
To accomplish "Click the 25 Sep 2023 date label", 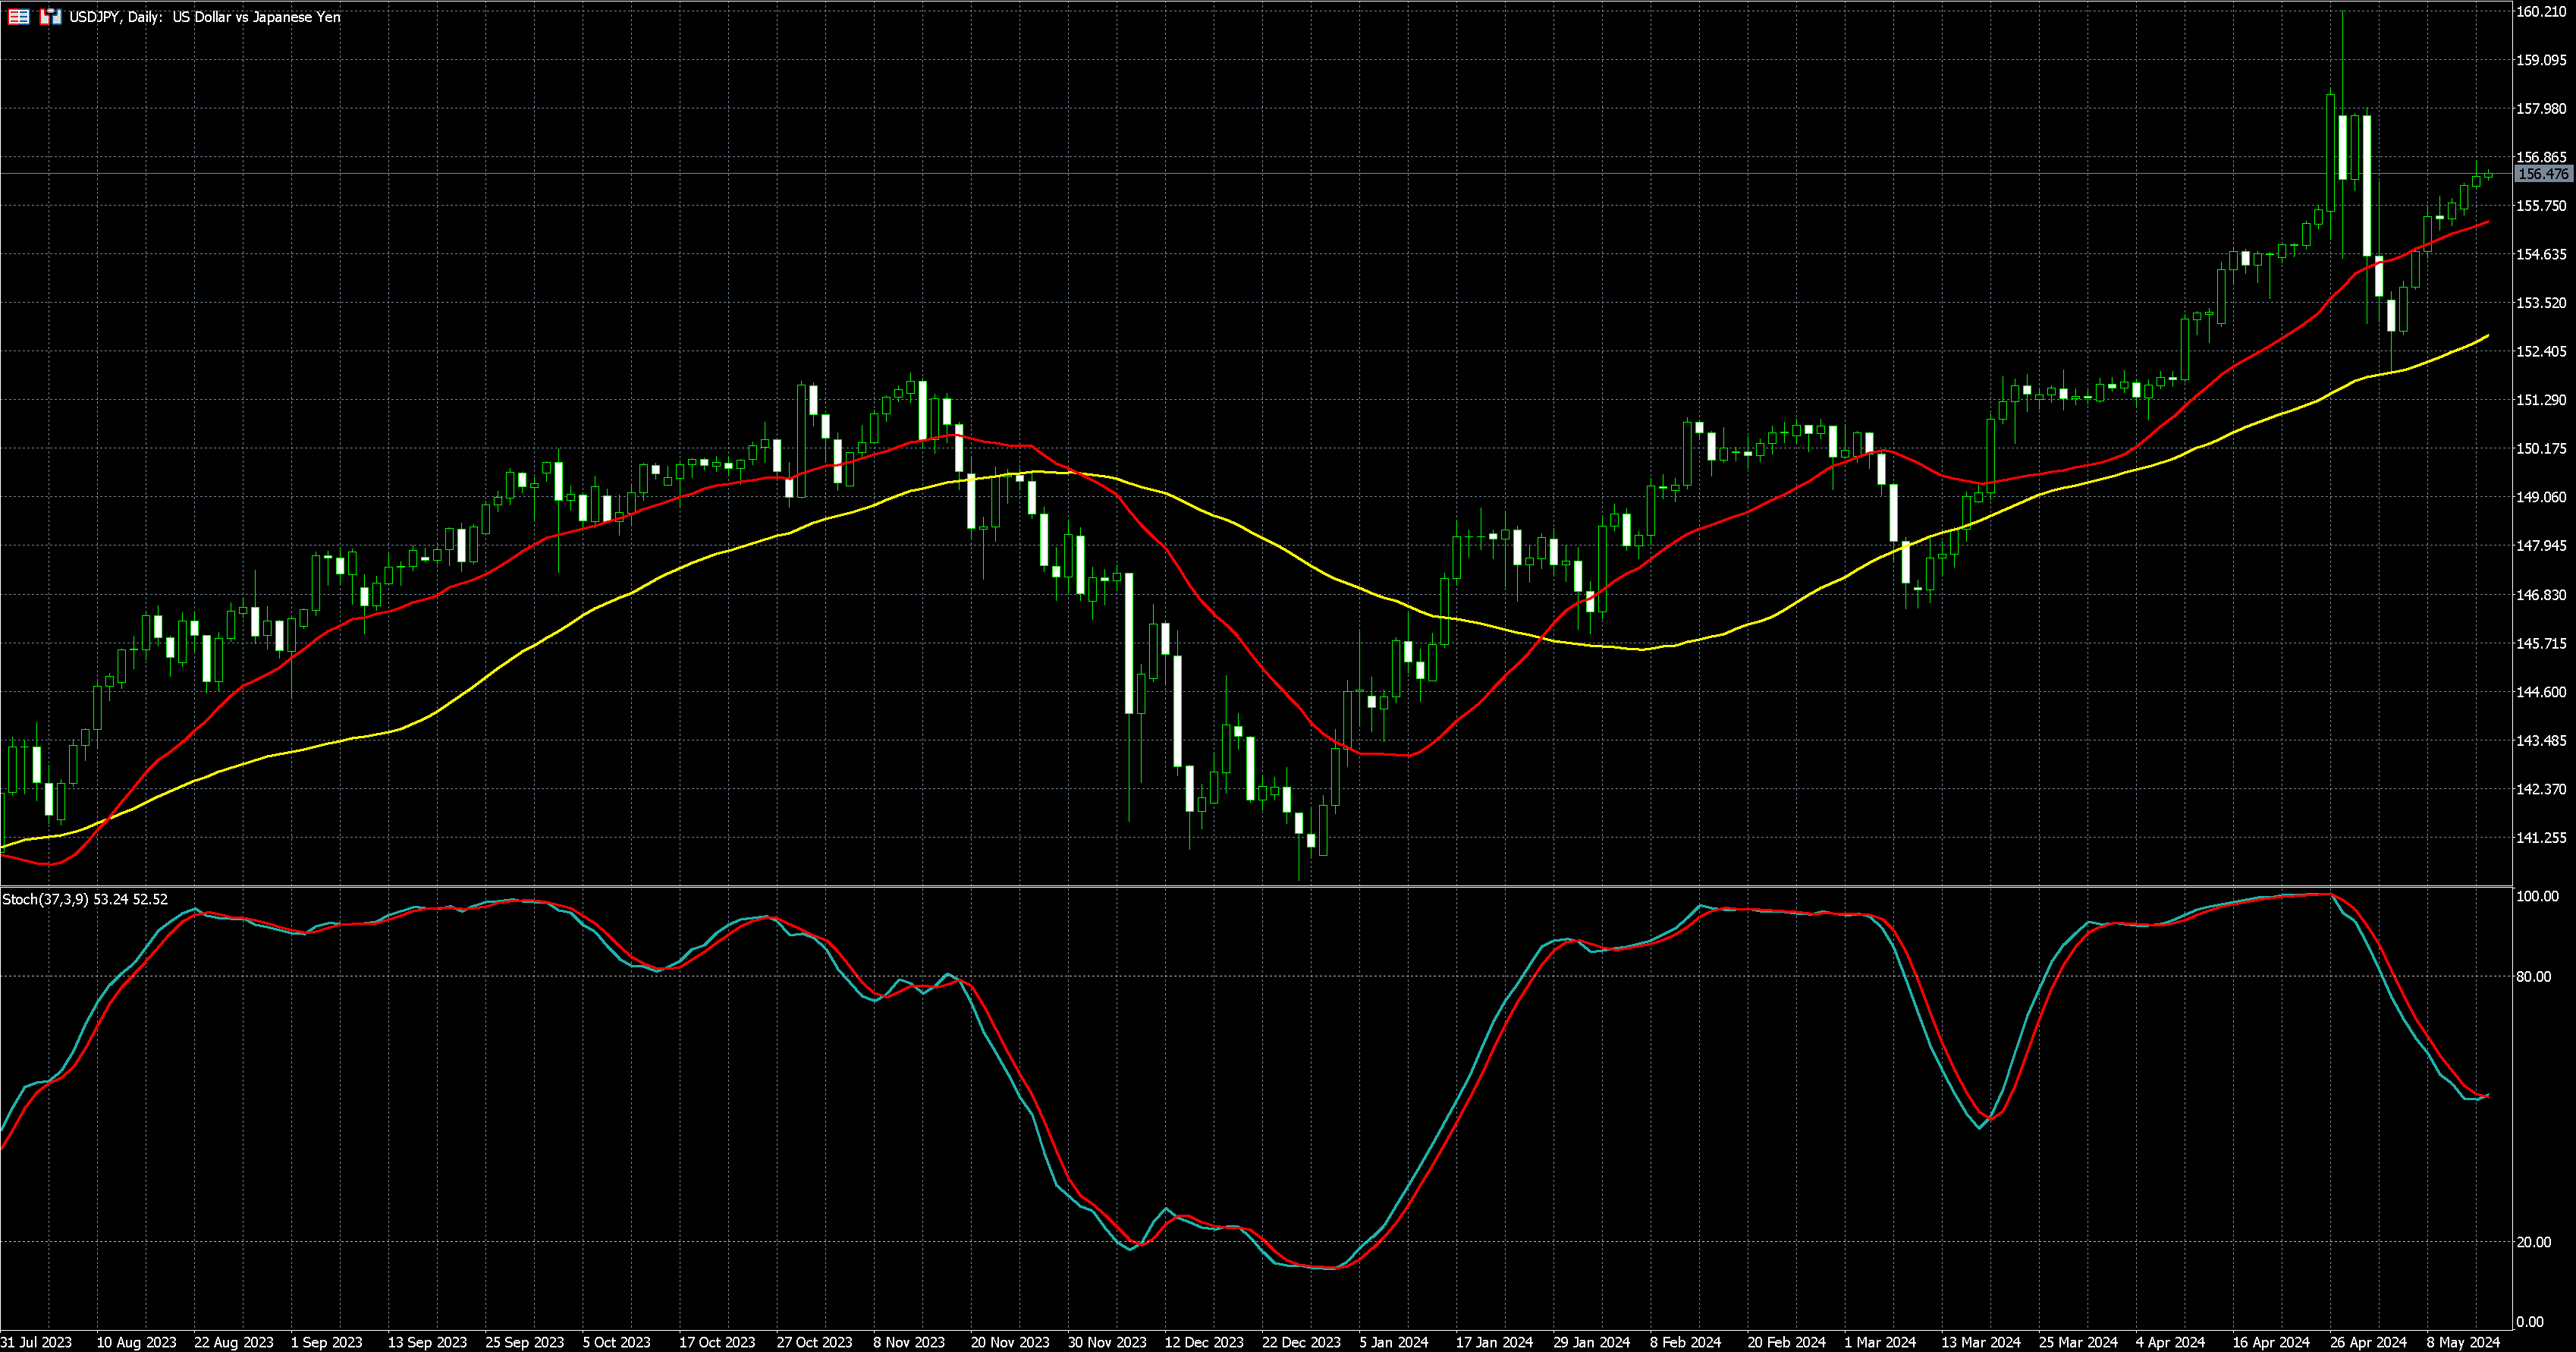I will 524,1342.
